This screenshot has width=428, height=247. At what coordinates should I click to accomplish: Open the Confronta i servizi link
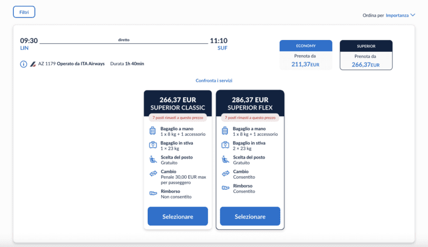point(214,81)
